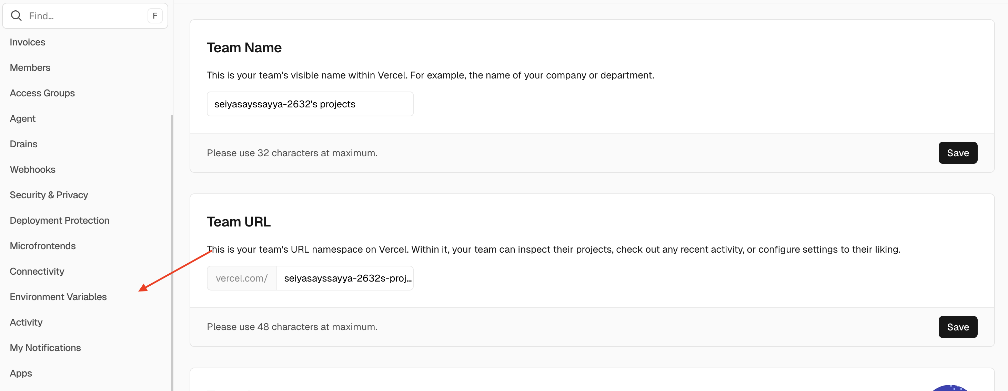The height and width of the screenshot is (391, 1008).
Task: Click the Team Name input field
Action: point(310,104)
